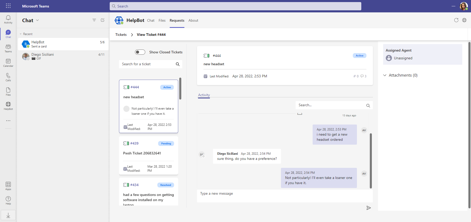Viewport: 471px width, 222px height.
Task: Click the Unassigned agent entry
Action: [x=399, y=58]
